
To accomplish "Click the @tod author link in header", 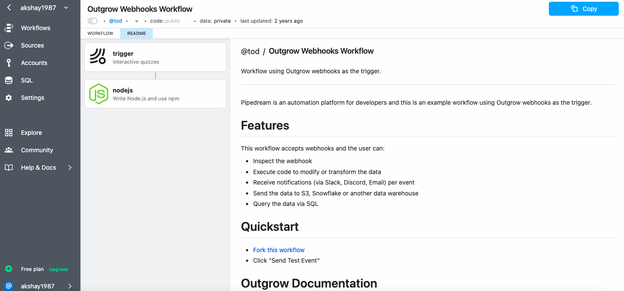I will 115,21.
